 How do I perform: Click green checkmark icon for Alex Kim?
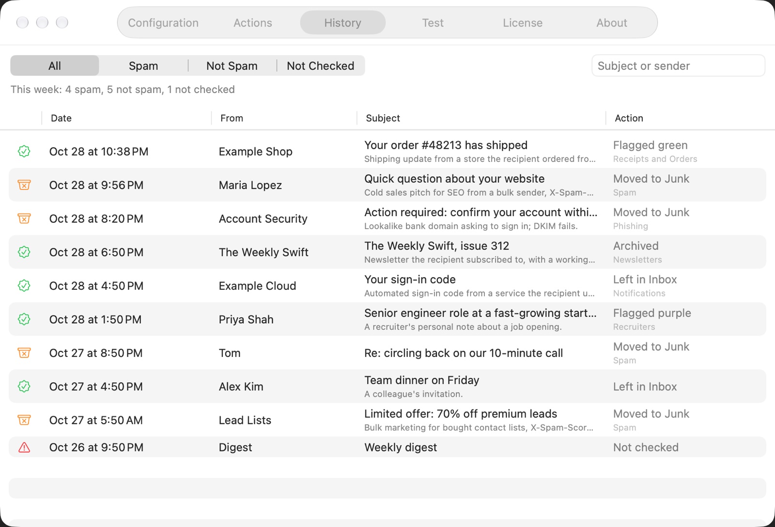pyautogui.click(x=24, y=387)
